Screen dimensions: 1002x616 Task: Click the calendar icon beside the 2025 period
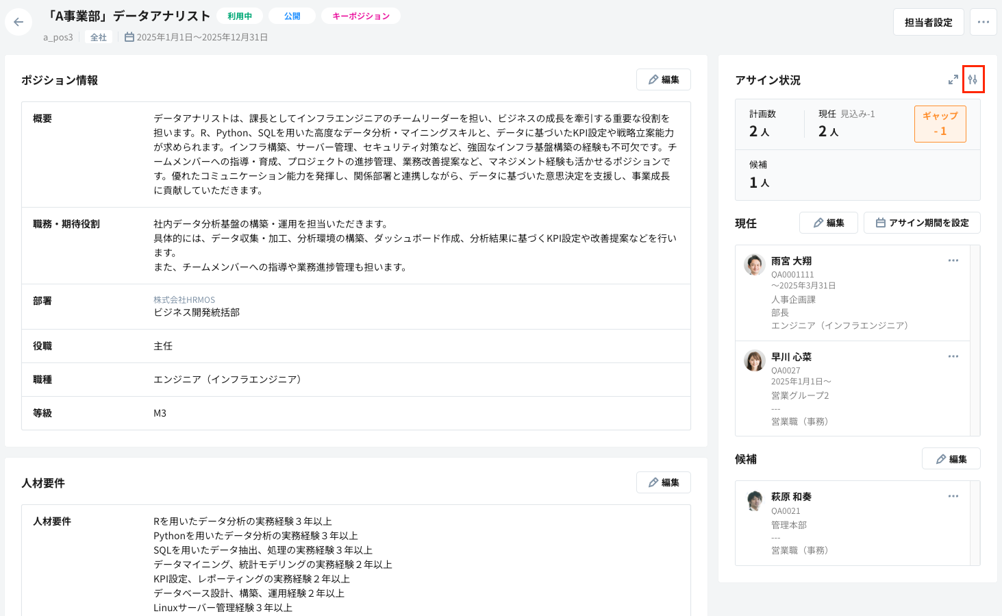[129, 37]
